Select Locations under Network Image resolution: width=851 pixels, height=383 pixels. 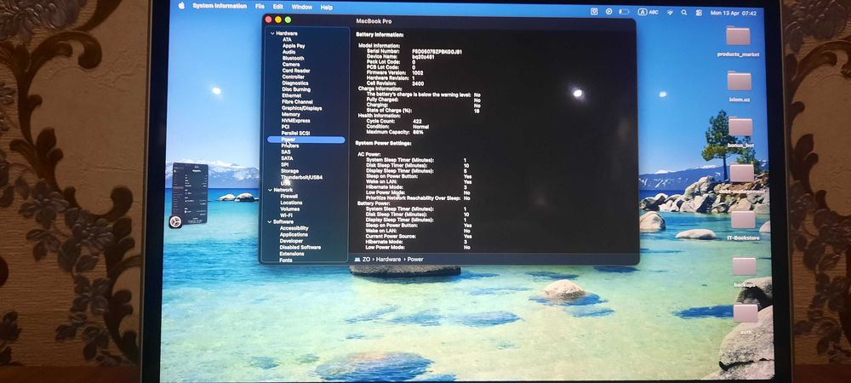tap(291, 203)
